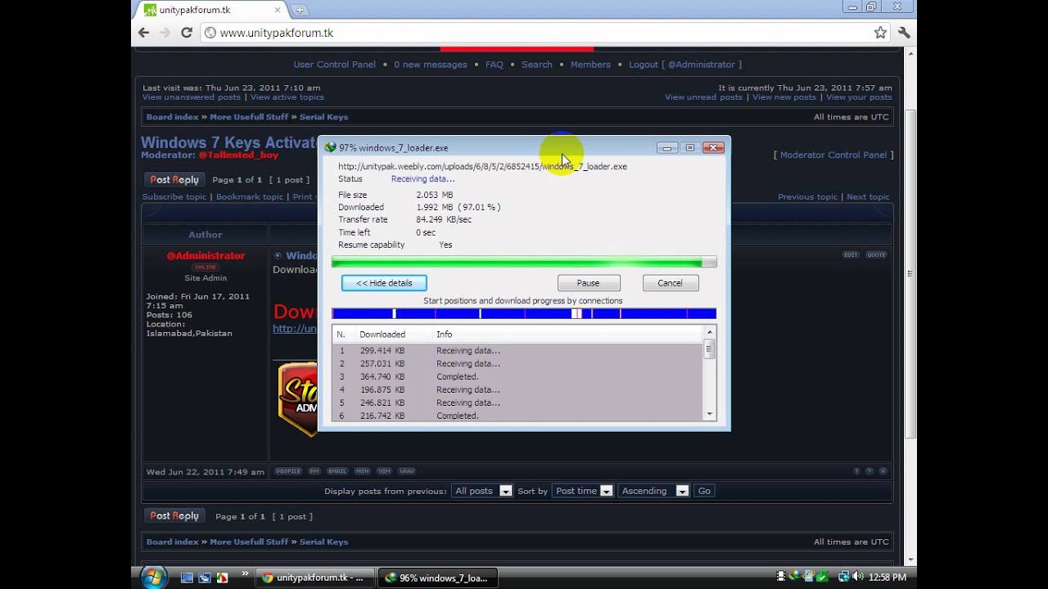Open the forum Search link
This screenshot has width=1048, height=589.
(x=536, y=65)
